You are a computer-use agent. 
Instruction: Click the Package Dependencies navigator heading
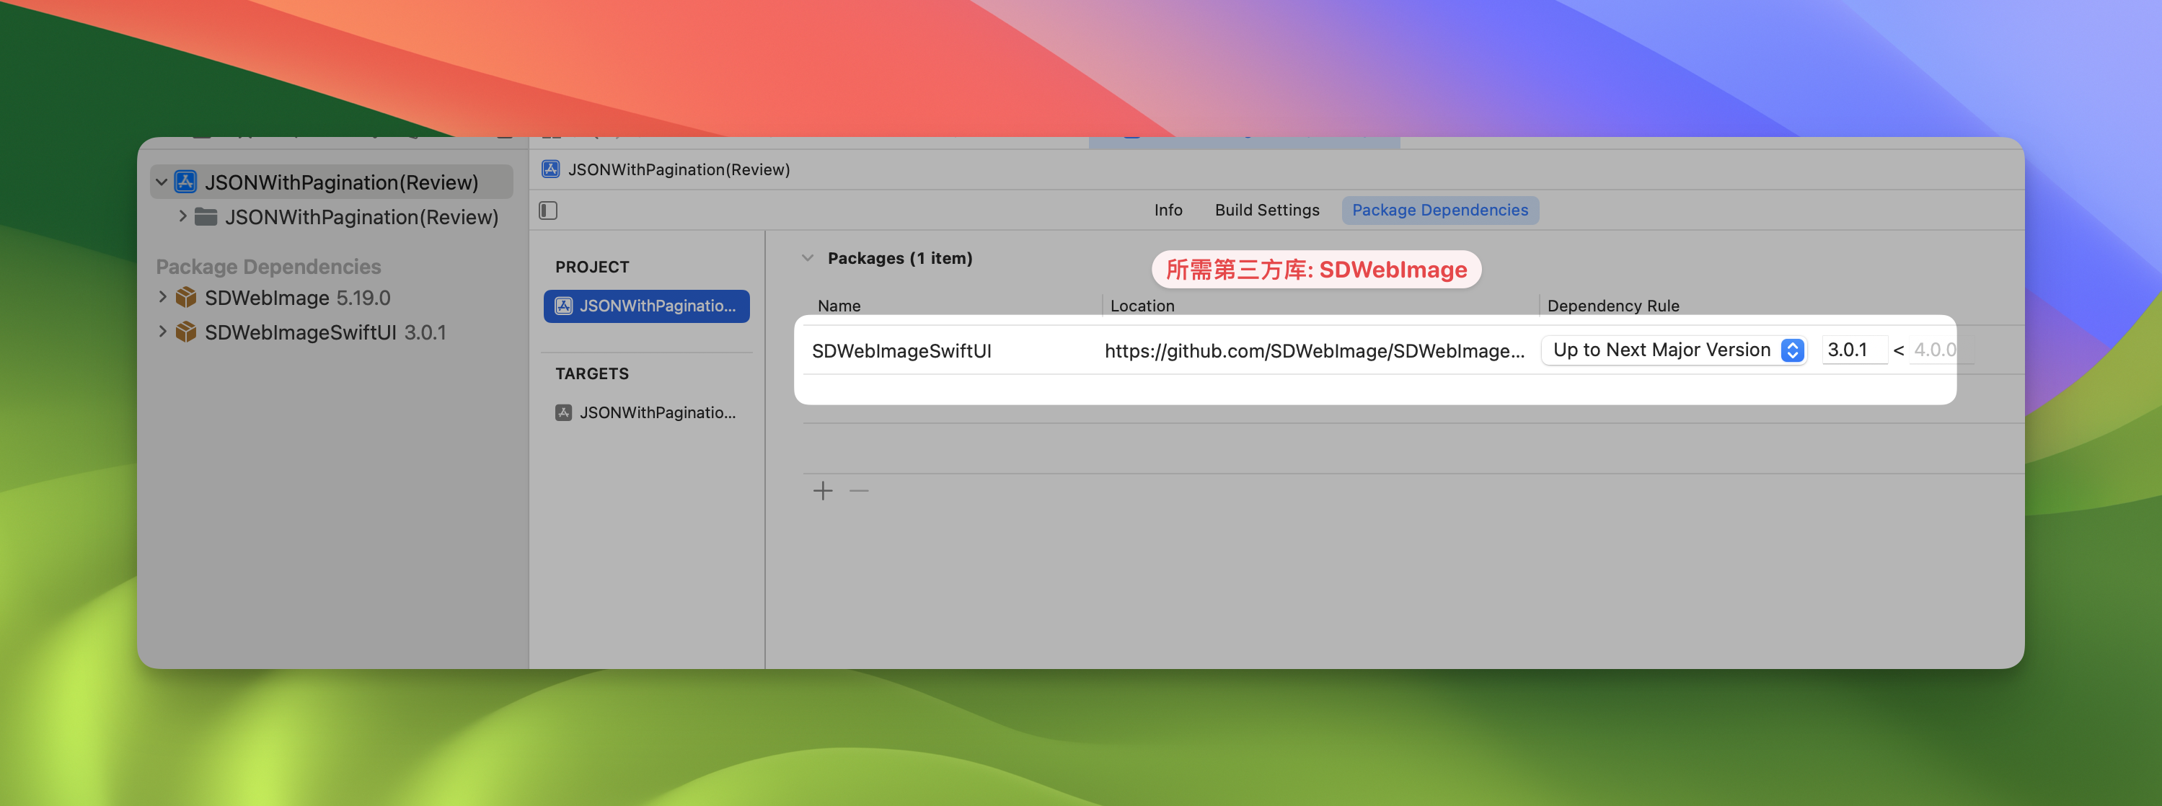pos(268,266)
